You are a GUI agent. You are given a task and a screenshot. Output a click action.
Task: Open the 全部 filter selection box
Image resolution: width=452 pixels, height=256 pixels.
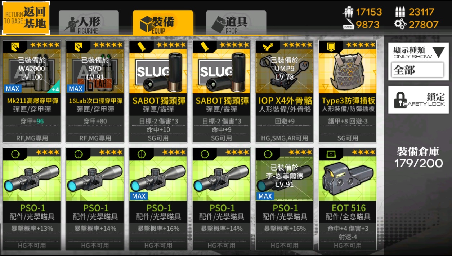[x=417, y=70]
